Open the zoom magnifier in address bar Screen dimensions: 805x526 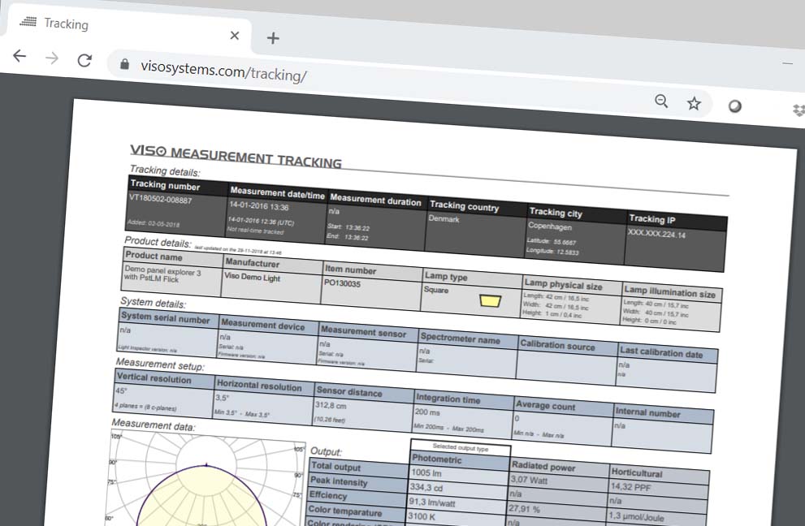(661, 101)
